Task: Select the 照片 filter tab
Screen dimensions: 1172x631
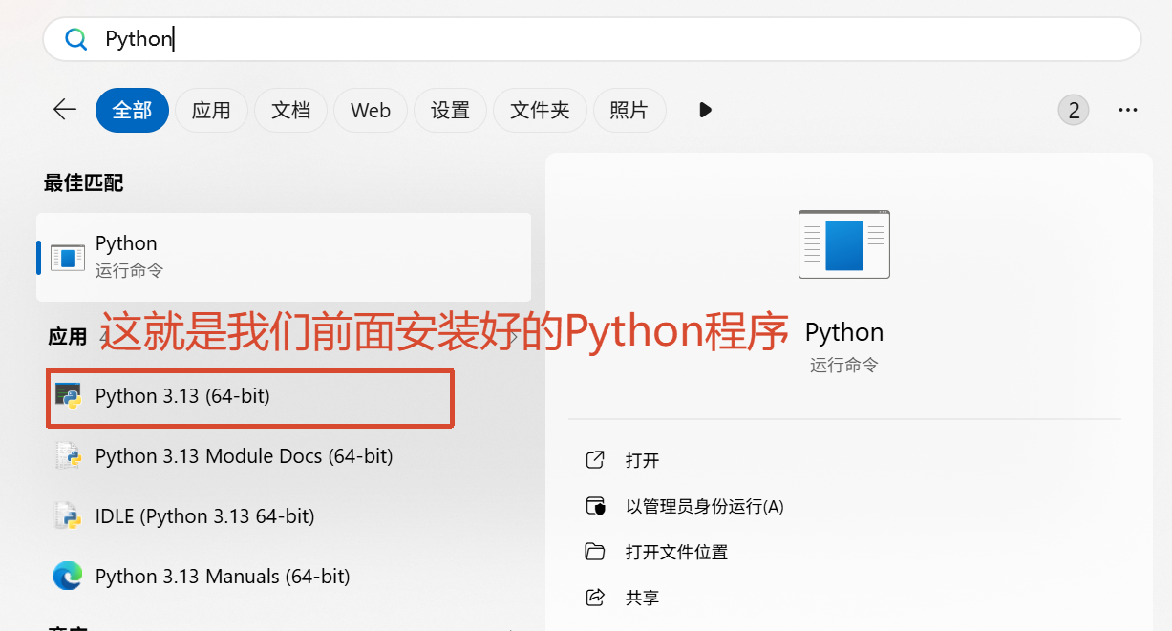Action: 629,111
